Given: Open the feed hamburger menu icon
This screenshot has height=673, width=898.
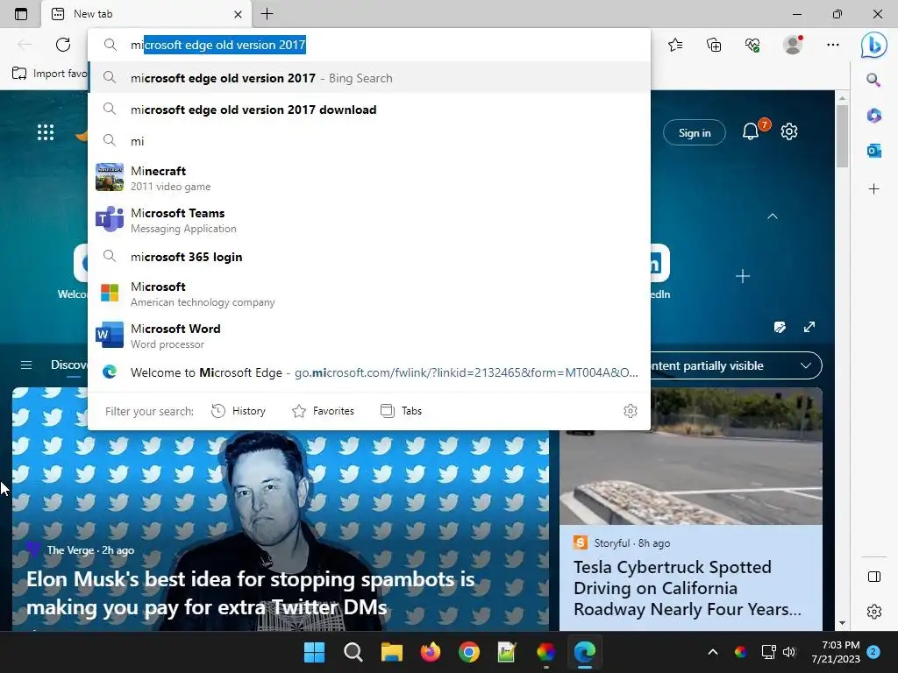Looking at the screenshot, I should click(26, 365).
